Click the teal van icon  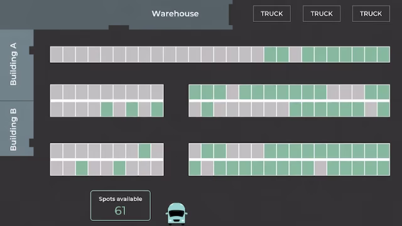pyautogui.click(x=177, y=213)
